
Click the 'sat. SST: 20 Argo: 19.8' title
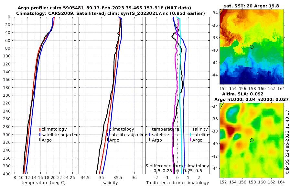point(252,6)
